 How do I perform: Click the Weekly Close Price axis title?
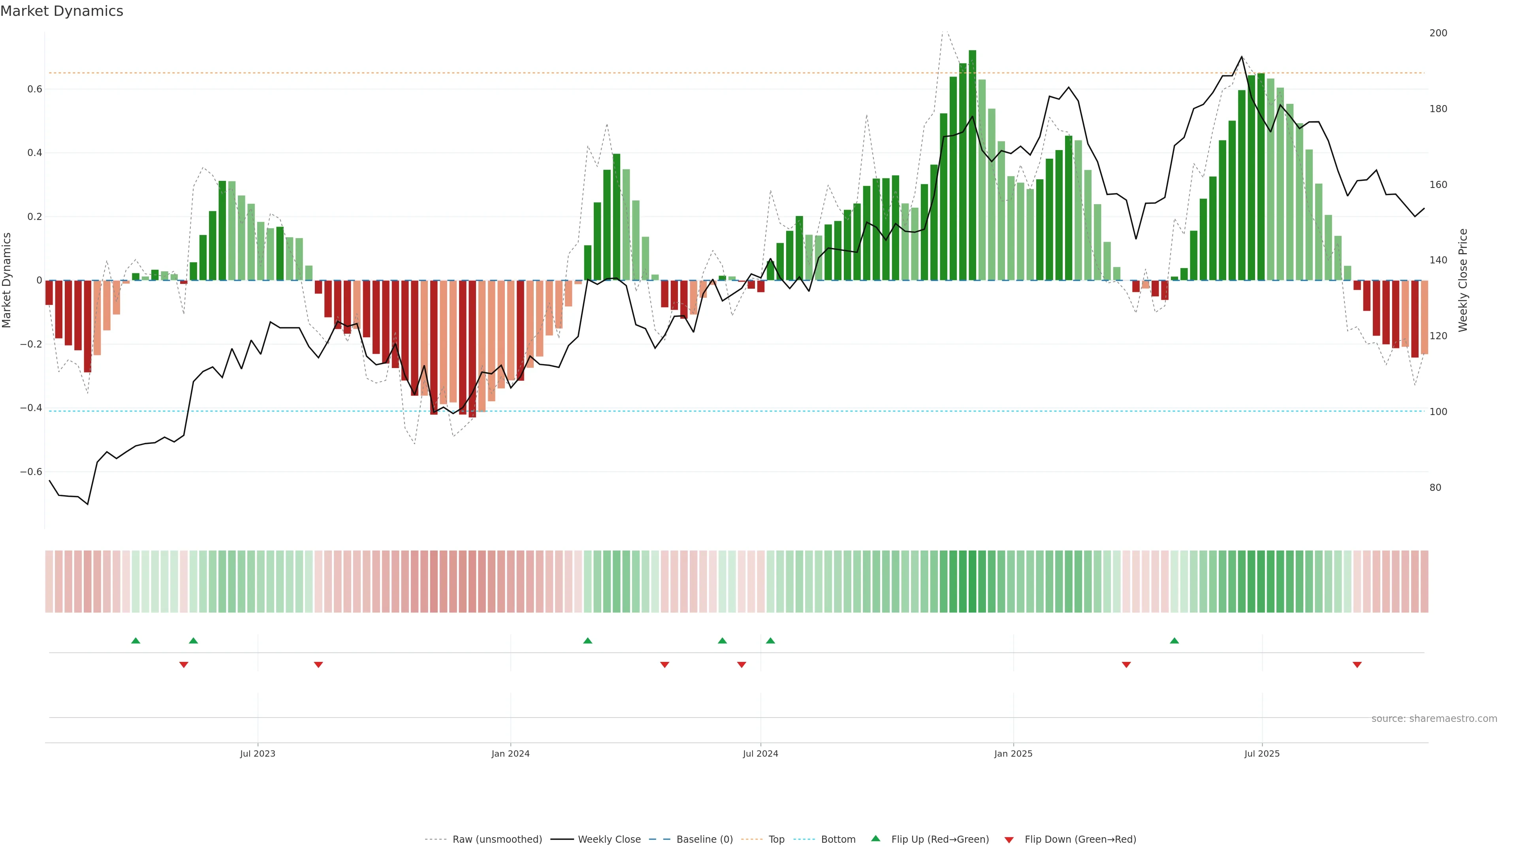[x=1463, y=280]
